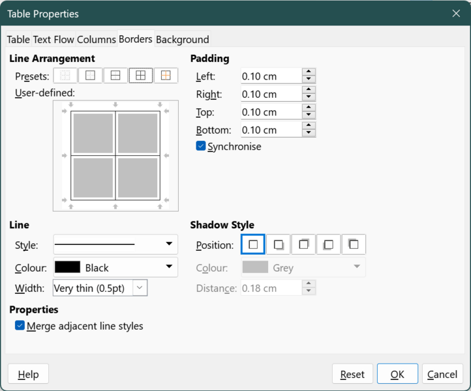Cast shadow to top right

click(303, 244)
